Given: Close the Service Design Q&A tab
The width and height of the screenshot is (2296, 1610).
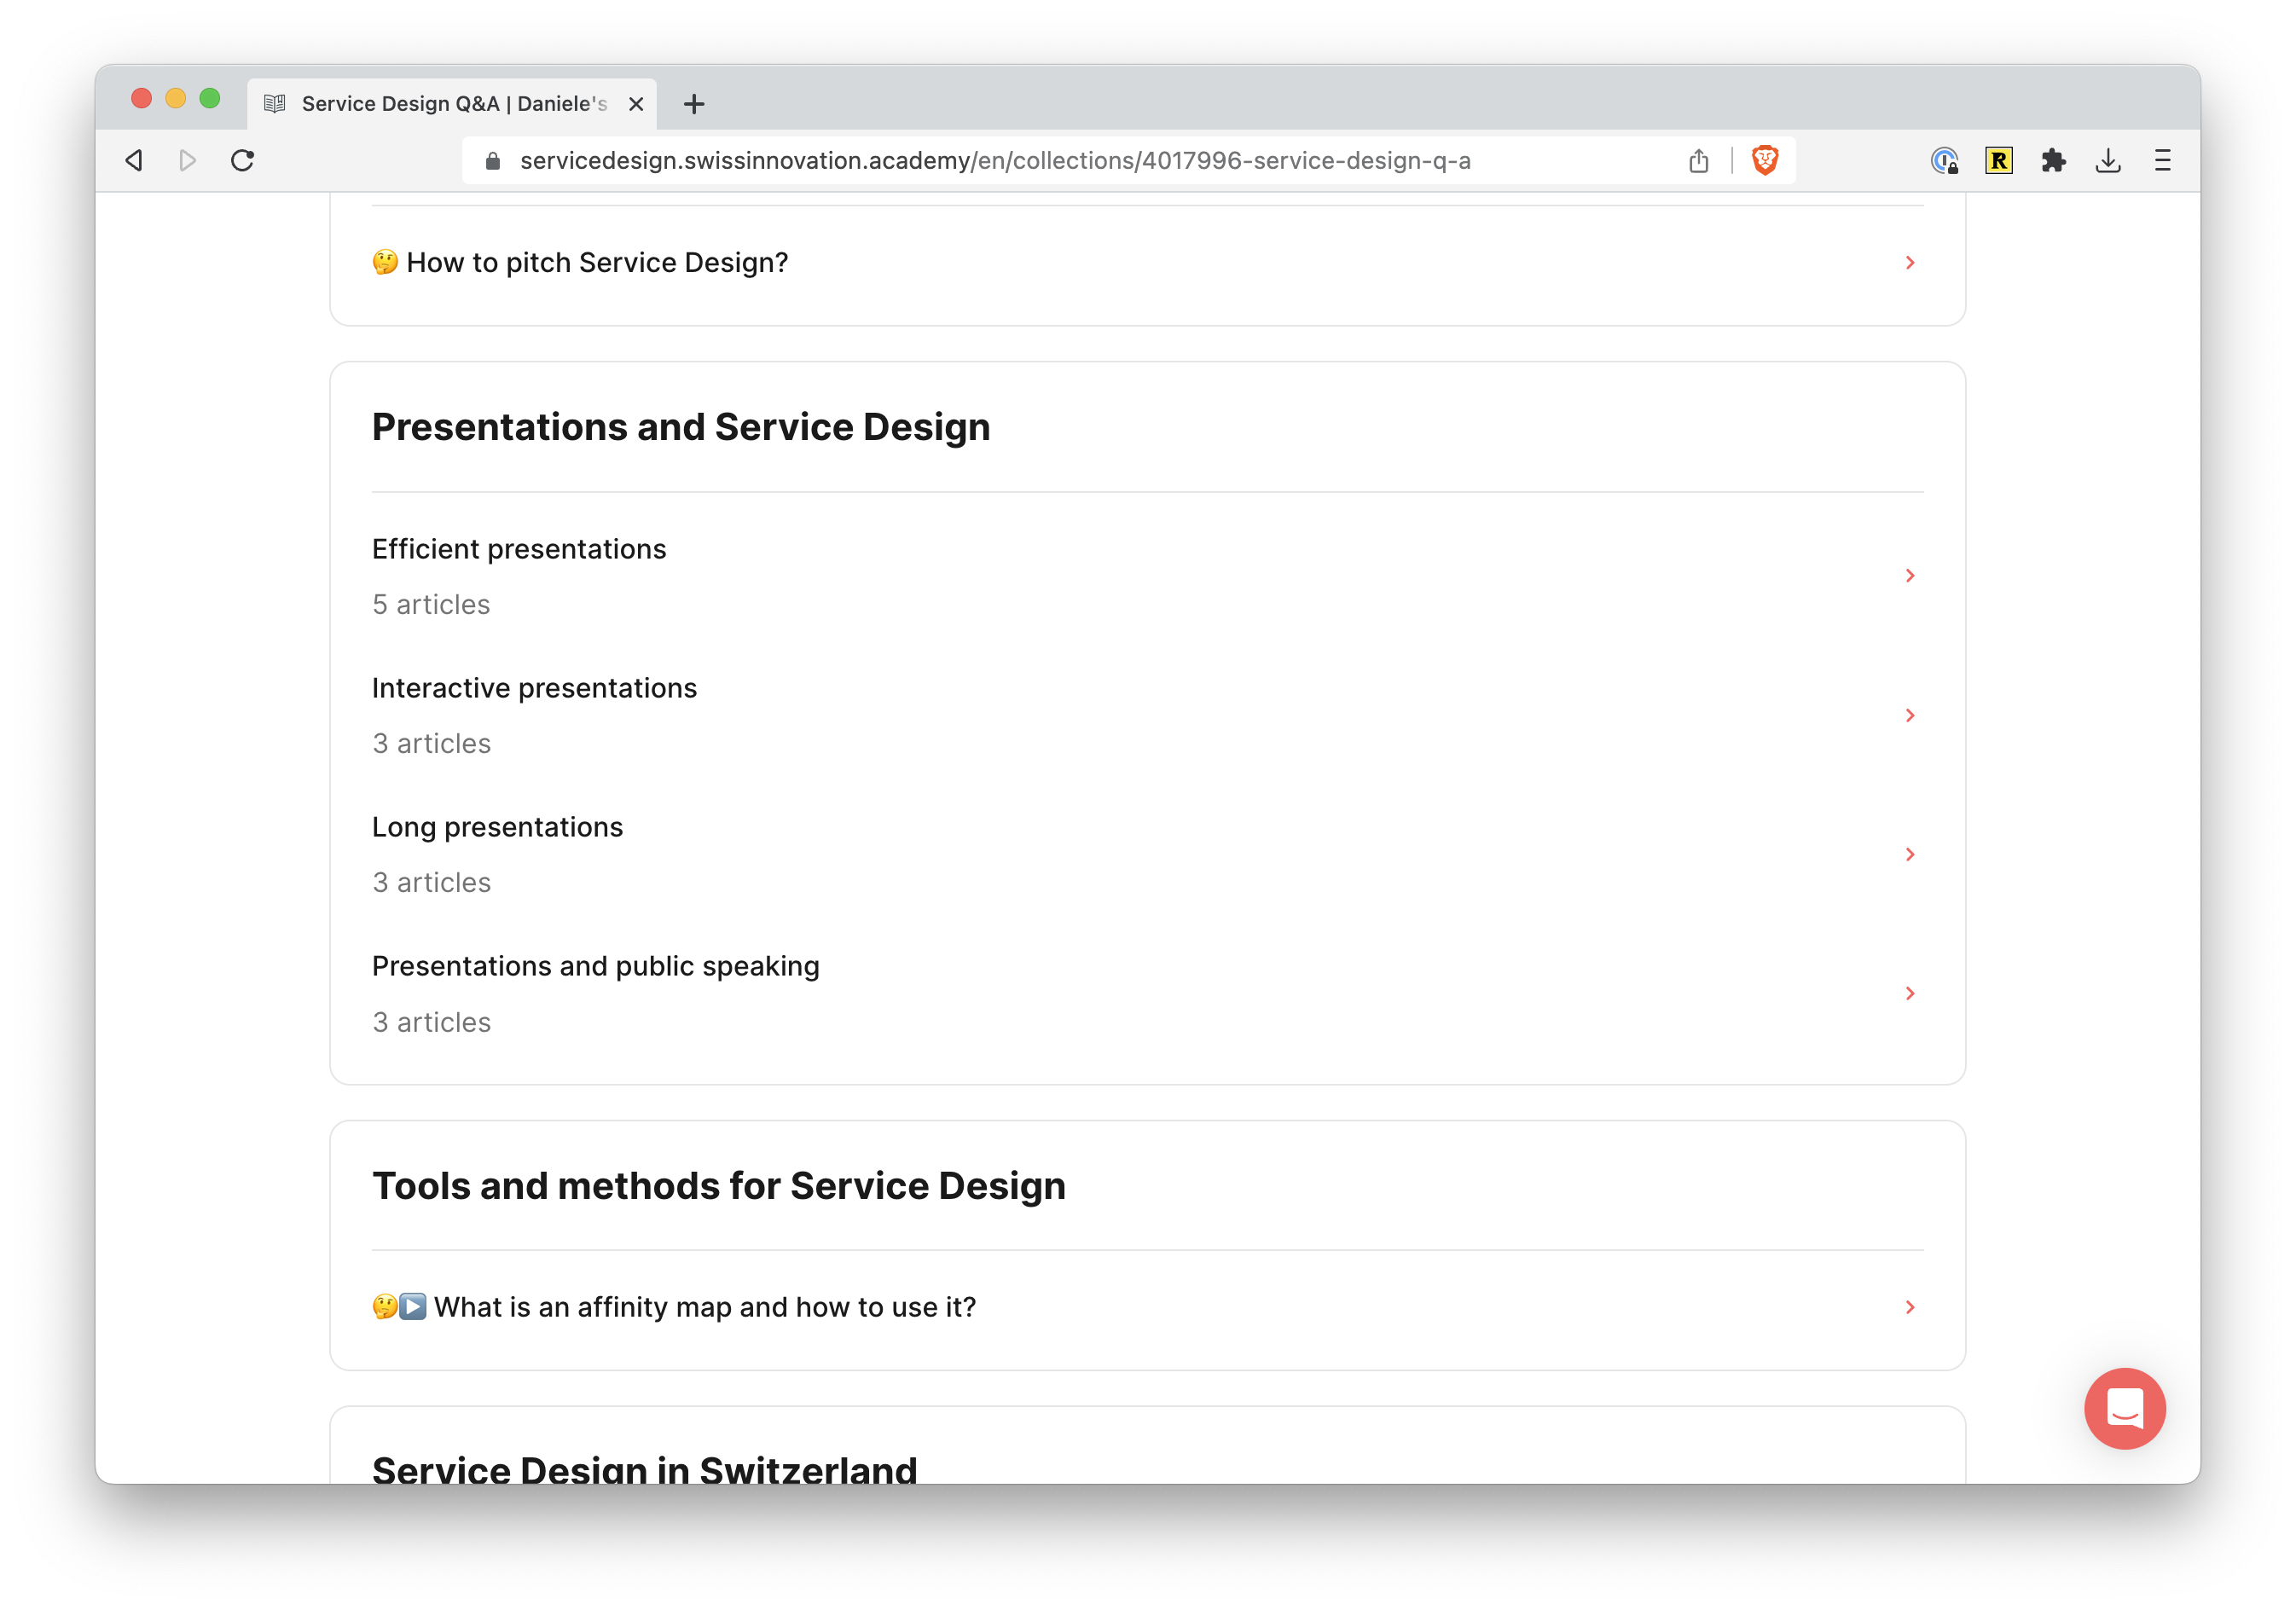Looking at the screenshot, I should pos(636,104).
